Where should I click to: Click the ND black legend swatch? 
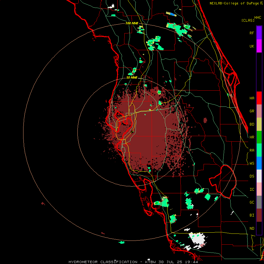point(259,228)
